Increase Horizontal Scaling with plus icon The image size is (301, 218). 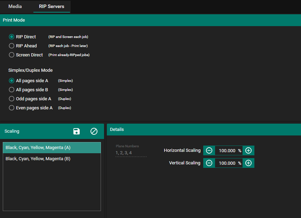248,150
